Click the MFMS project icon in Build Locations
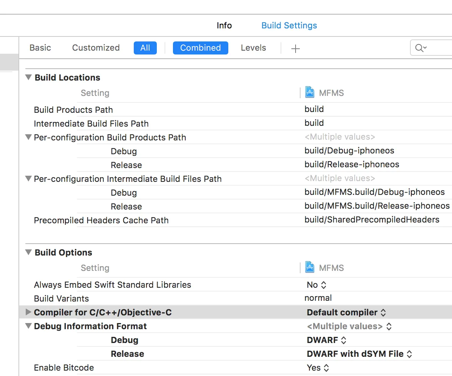Viewport: 452px width, 376px height. tap(309, 92)
